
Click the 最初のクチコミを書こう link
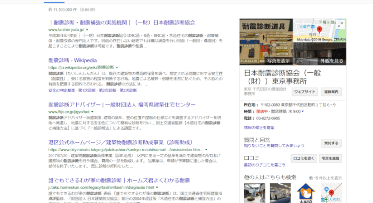(265, 165)
